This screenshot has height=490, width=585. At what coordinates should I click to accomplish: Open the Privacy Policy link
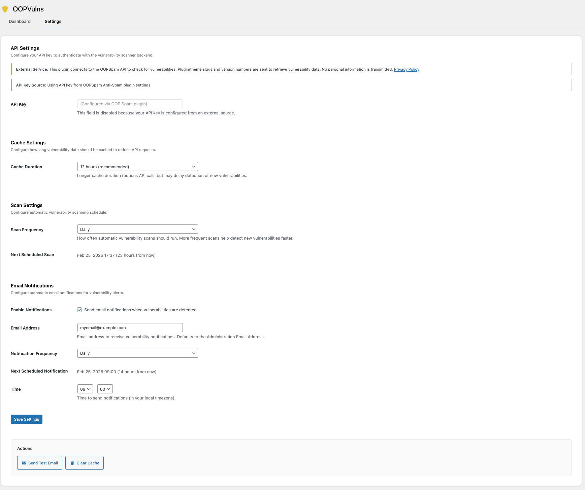tap(407, 69)
